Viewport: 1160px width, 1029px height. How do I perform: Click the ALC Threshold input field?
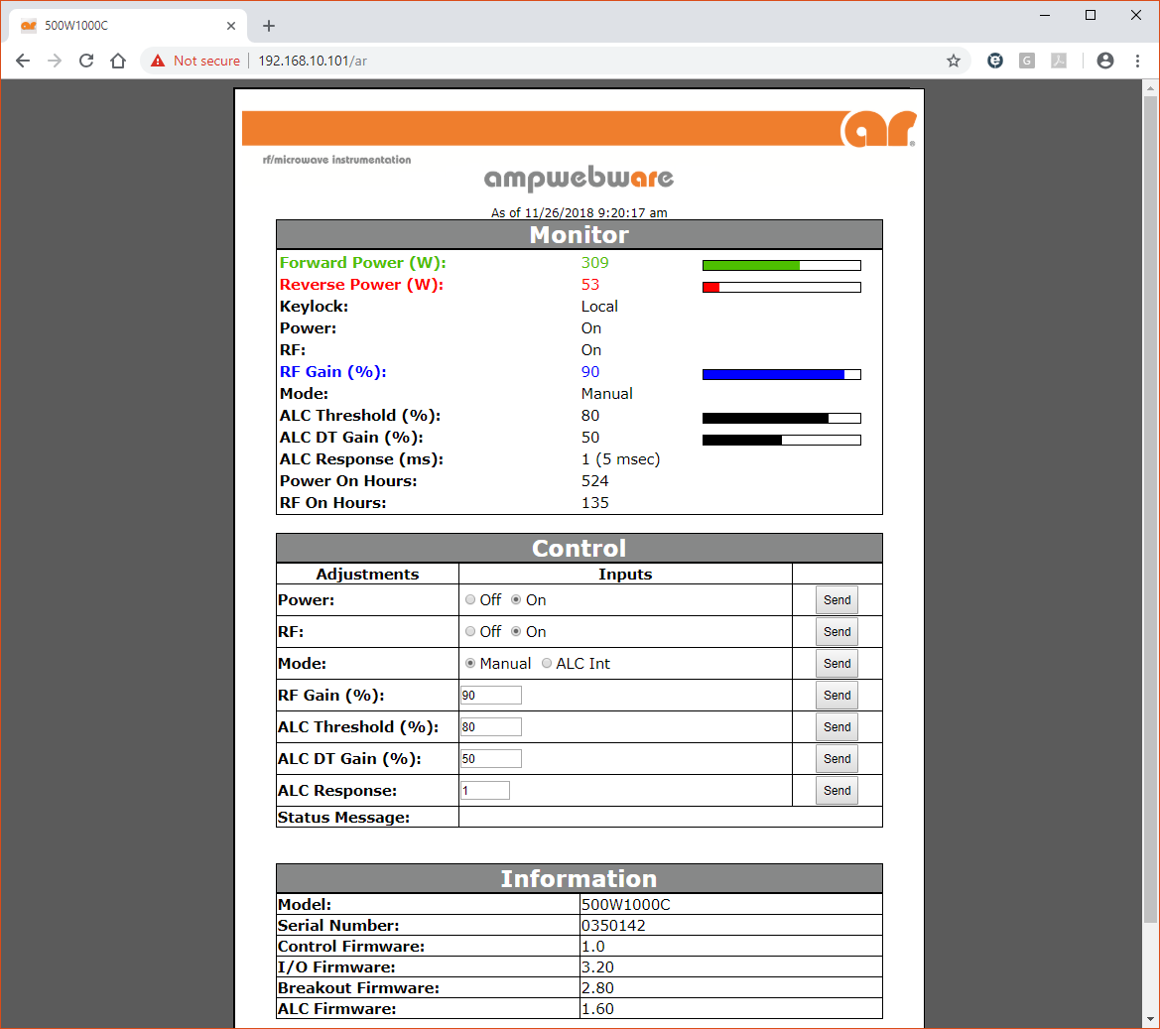491,727
